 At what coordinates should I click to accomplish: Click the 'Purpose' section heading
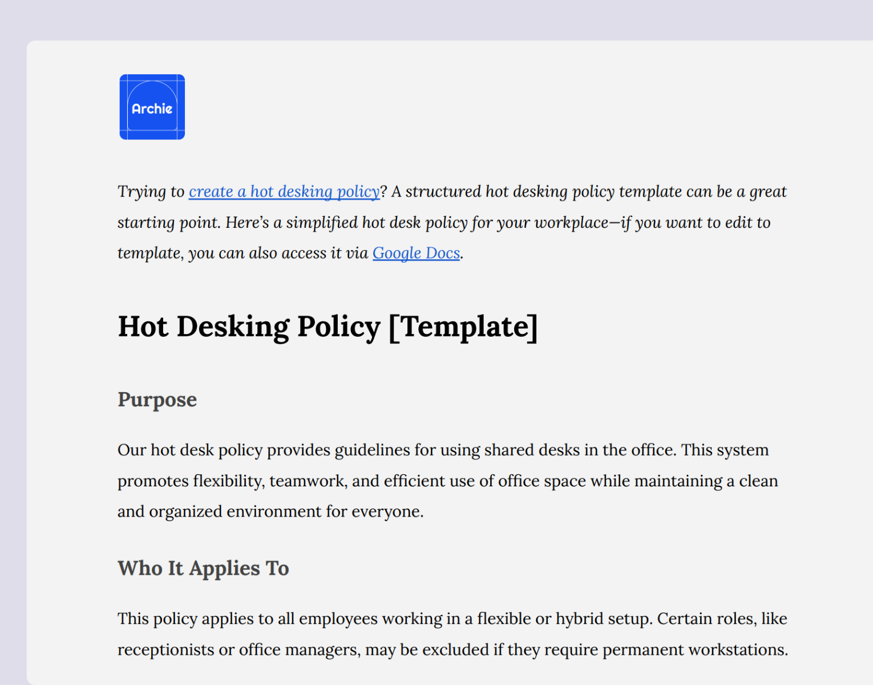click(157, 400)
